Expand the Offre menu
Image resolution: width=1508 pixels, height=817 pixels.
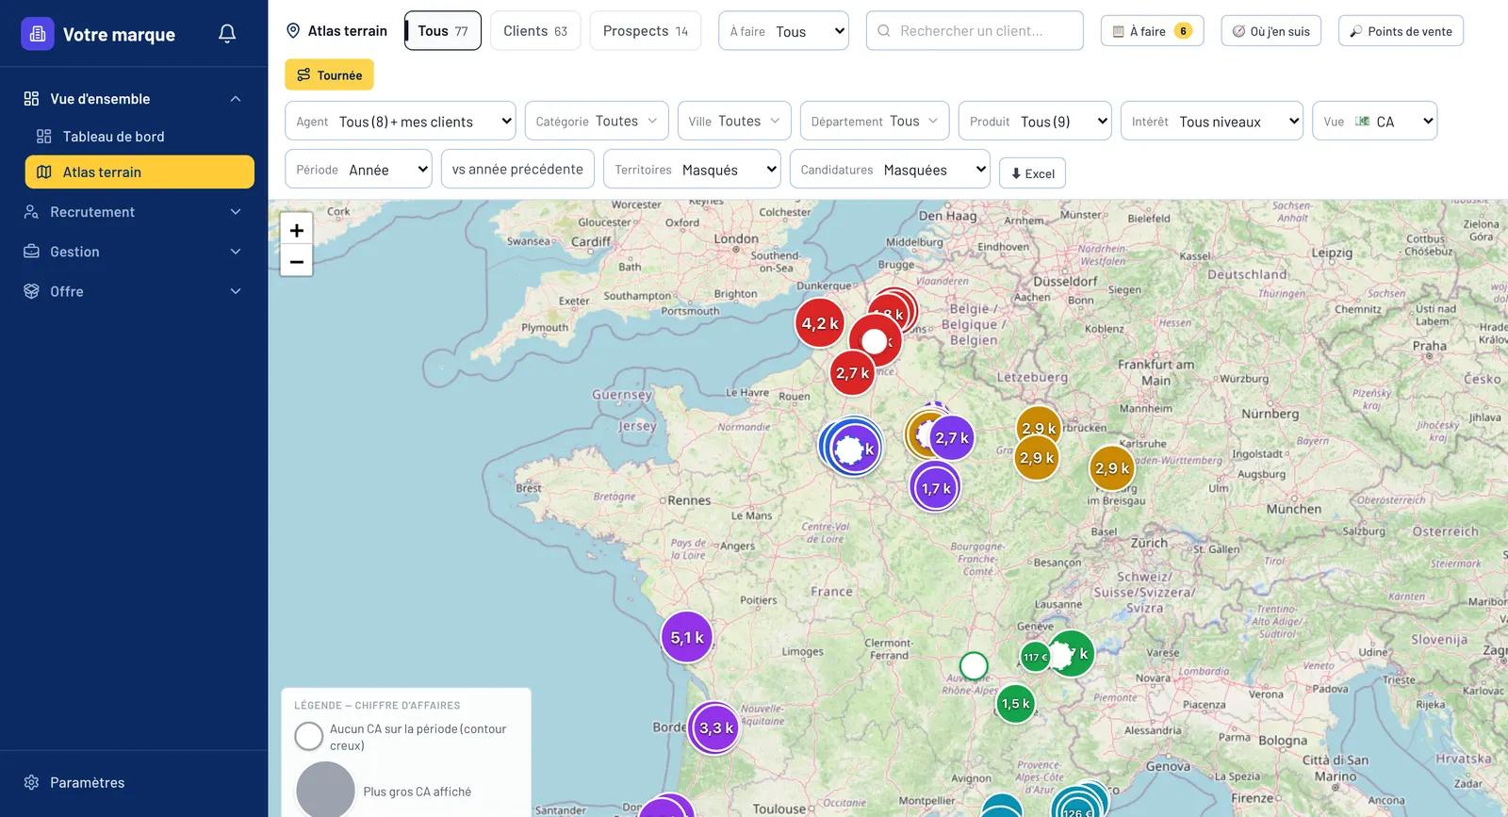click(236, 291)
